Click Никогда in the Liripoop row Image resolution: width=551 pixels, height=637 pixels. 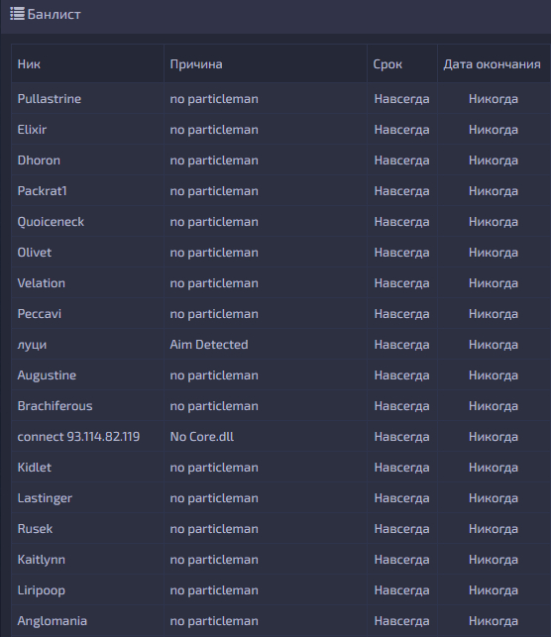494,590
